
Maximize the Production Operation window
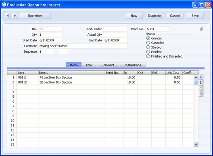tap(202, 5)
